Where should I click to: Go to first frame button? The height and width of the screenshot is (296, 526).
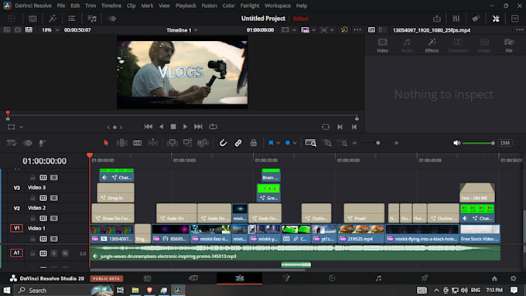click(x=149, y=127)
